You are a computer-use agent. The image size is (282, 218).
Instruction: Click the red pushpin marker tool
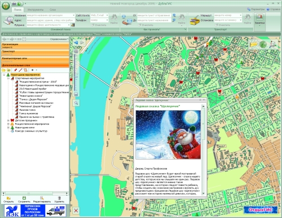click(x=15, y=70)
